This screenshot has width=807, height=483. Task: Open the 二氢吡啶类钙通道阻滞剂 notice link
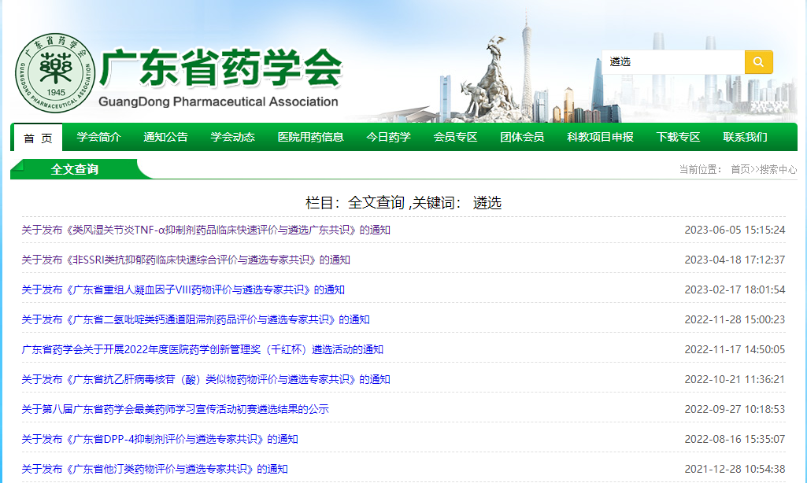[x=195, y=319]
